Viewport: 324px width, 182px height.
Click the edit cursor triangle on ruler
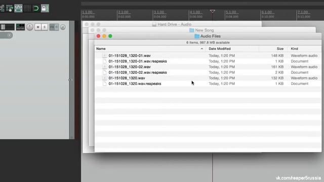[213, 11]
